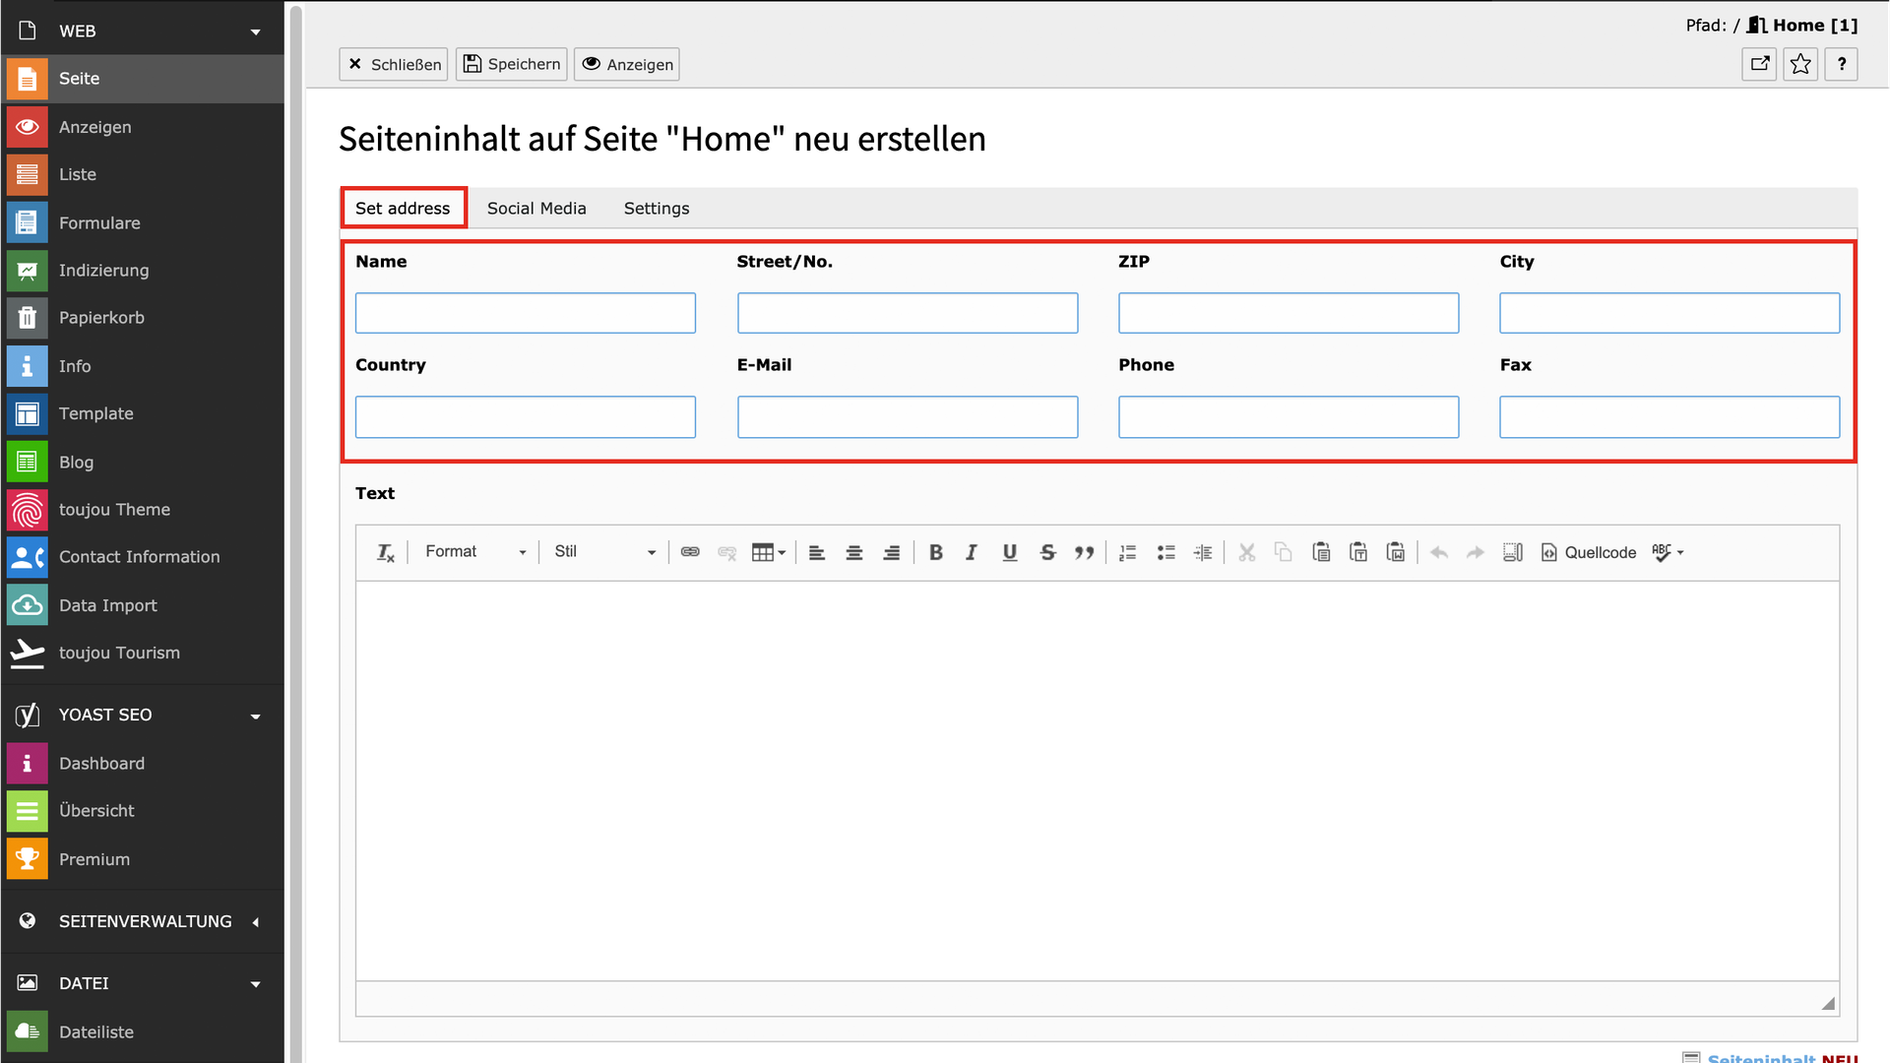Switch to the Social Media tab
The height and width of the screenshot is (1063, 1890).
coord(536,208)
